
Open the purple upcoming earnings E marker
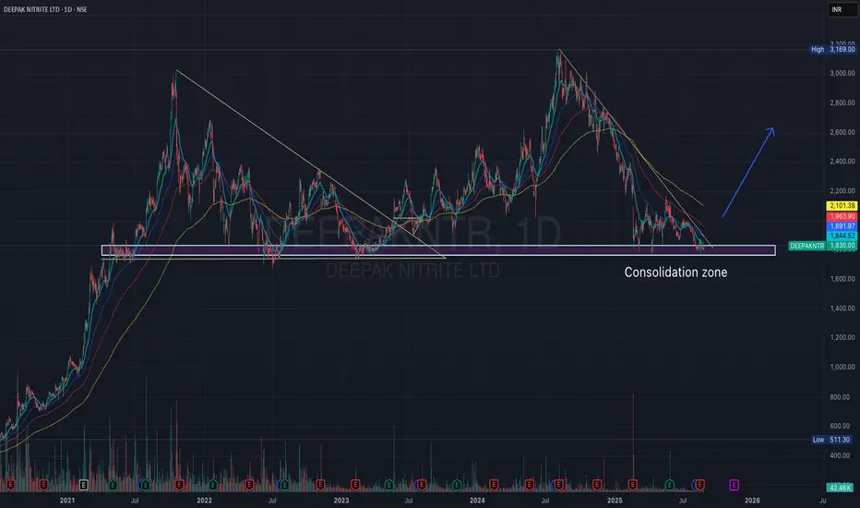click(x=734, y=485)
